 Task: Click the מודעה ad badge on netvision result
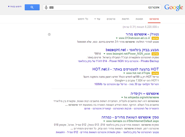click(155, 38)
